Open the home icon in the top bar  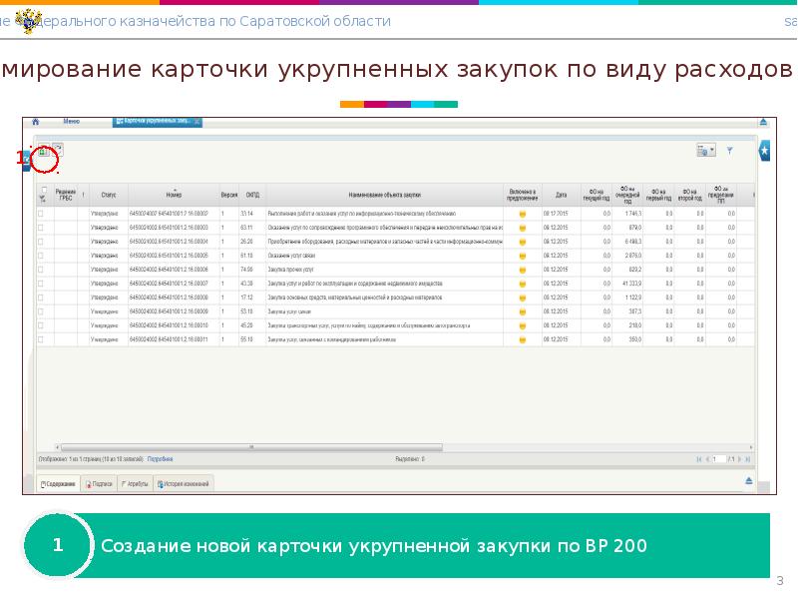[x=36, y=121]
